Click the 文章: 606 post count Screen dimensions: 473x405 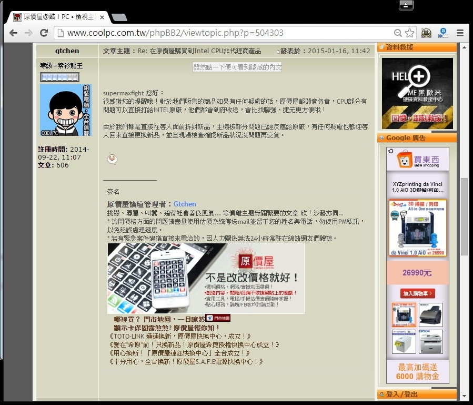(x=53, y=165)
